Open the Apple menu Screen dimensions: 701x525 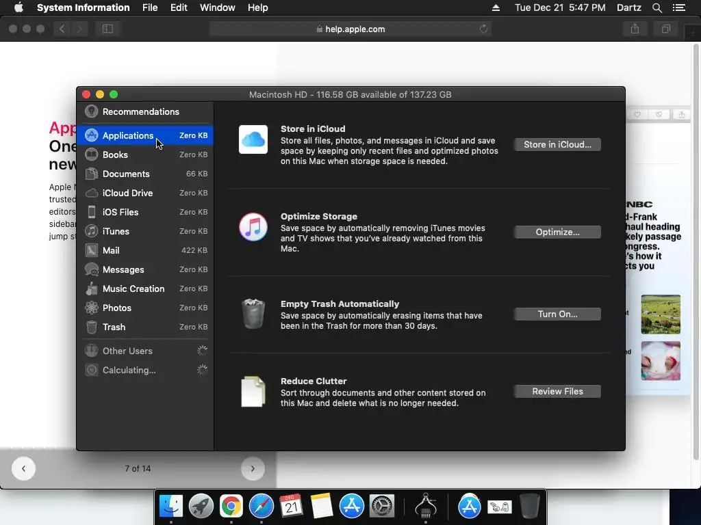tap(18, 8)
